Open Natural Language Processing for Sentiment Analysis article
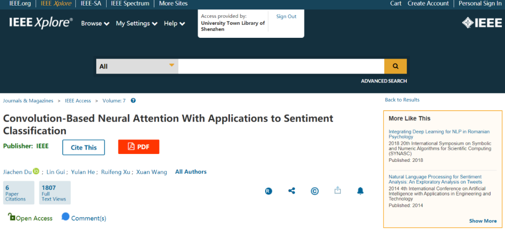This screenshot has height=230, width=505. point(435,179)
